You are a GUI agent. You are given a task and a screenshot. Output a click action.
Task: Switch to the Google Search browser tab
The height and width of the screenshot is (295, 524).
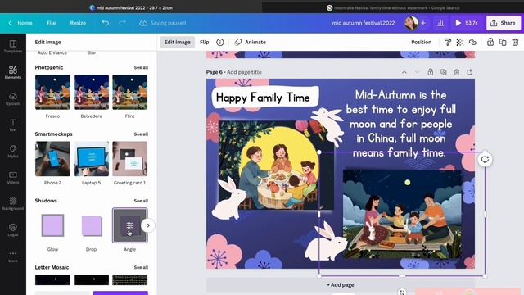(393, 7)
